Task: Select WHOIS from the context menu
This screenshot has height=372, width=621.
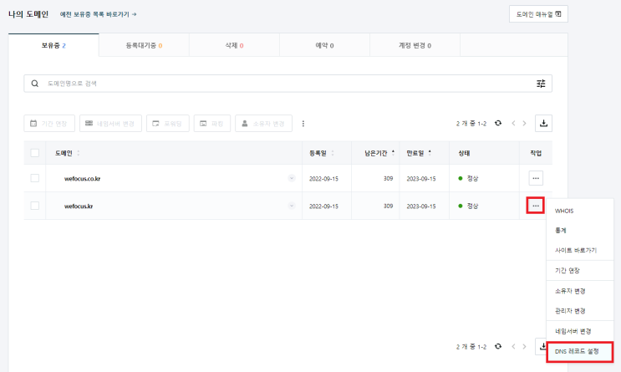Action: pos(580,211)
